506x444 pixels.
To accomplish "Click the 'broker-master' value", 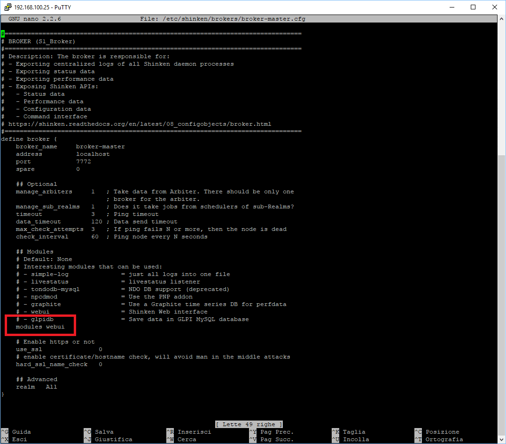I will point(101,146).
